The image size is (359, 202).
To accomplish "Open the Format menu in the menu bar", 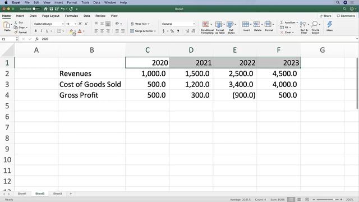I will [72, 2].
